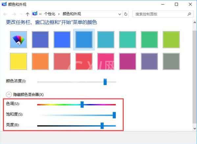Click the brightness slider handle
Image resolution: width=197 pixels, height=144 pixels.
102,126
